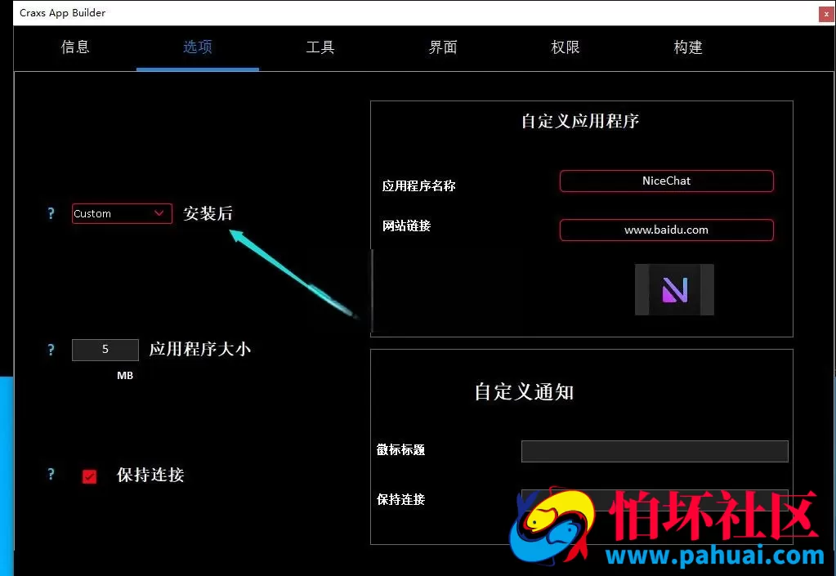Screen dimensions: 836x576
Task: Click the help icon beside 保持连接
Action: [51, 475]
